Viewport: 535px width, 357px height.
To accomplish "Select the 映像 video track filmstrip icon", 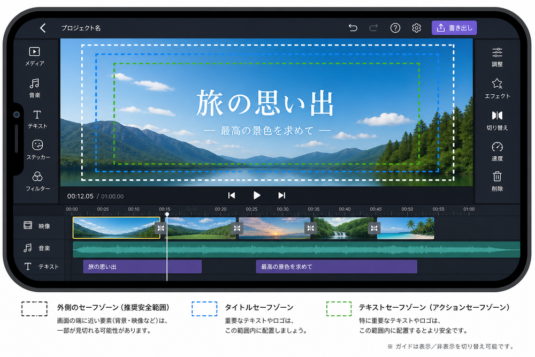I will coord(28,225).
